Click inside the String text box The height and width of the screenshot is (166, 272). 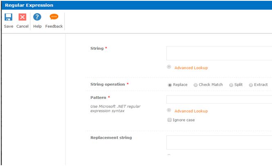click(x=219, y=53)
